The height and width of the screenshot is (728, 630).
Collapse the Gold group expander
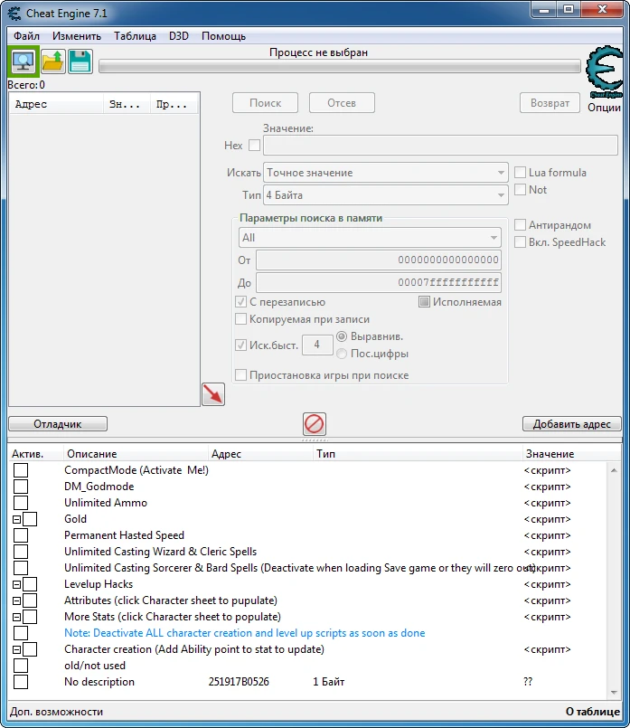pos(16,519)
